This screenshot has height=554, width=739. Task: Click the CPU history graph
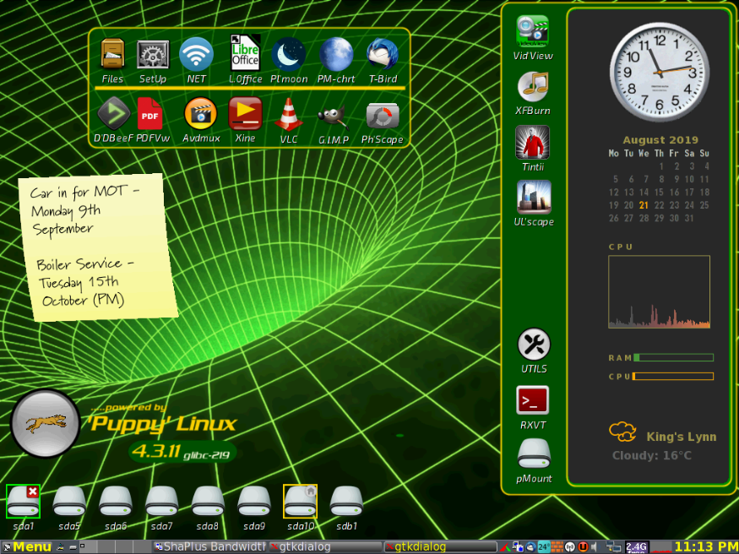pyautogui.click(x=659, y=291)
